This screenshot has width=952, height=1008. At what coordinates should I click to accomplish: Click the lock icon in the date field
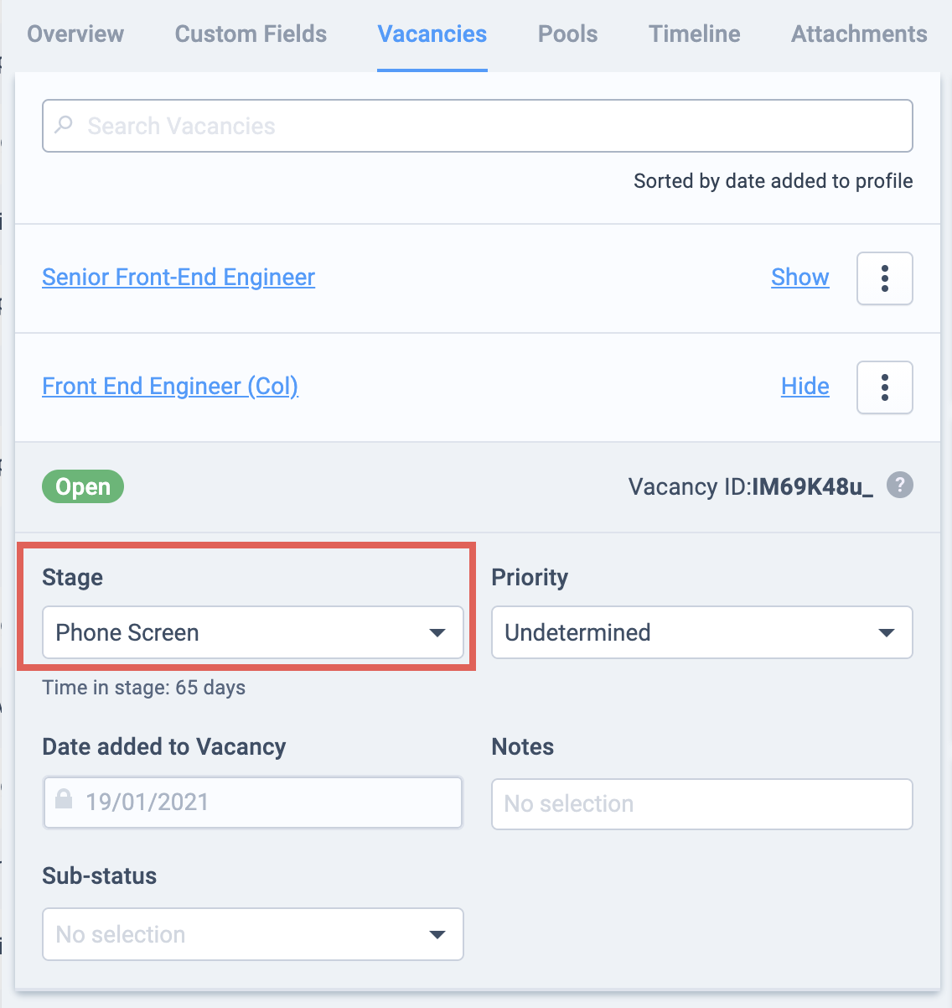point(64,798)
